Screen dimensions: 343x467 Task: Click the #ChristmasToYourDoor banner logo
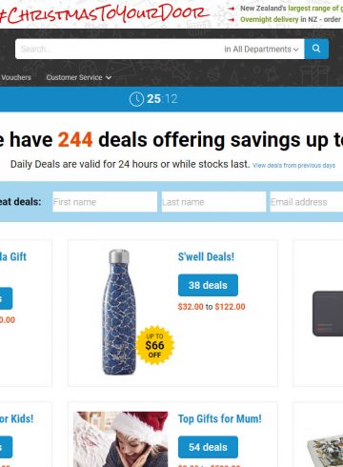(105, 13)
